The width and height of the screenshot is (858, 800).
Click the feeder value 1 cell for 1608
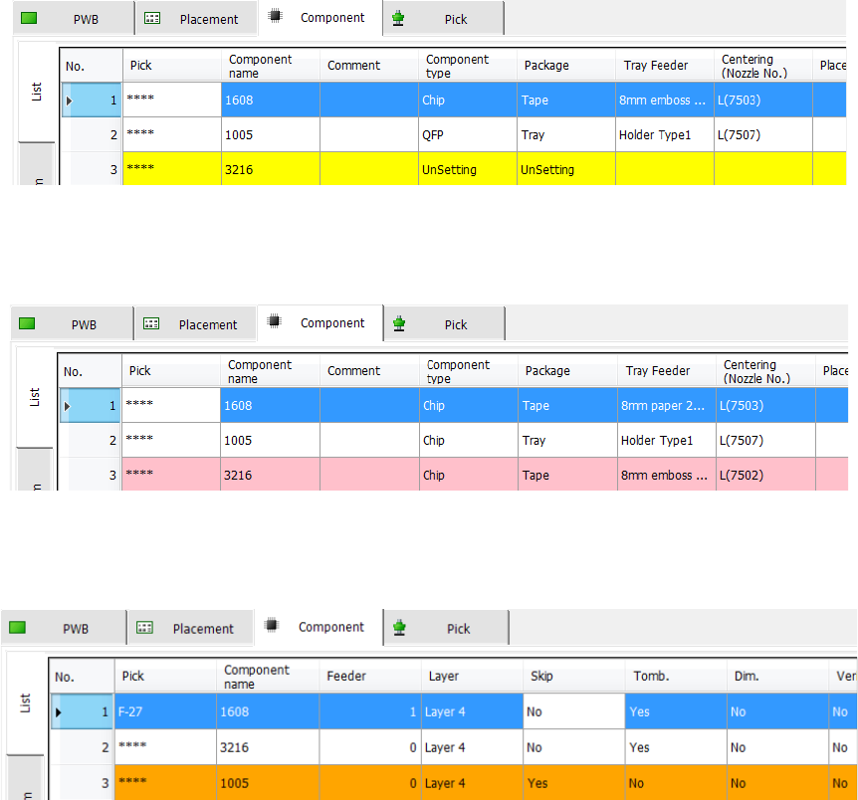(370, 711)
